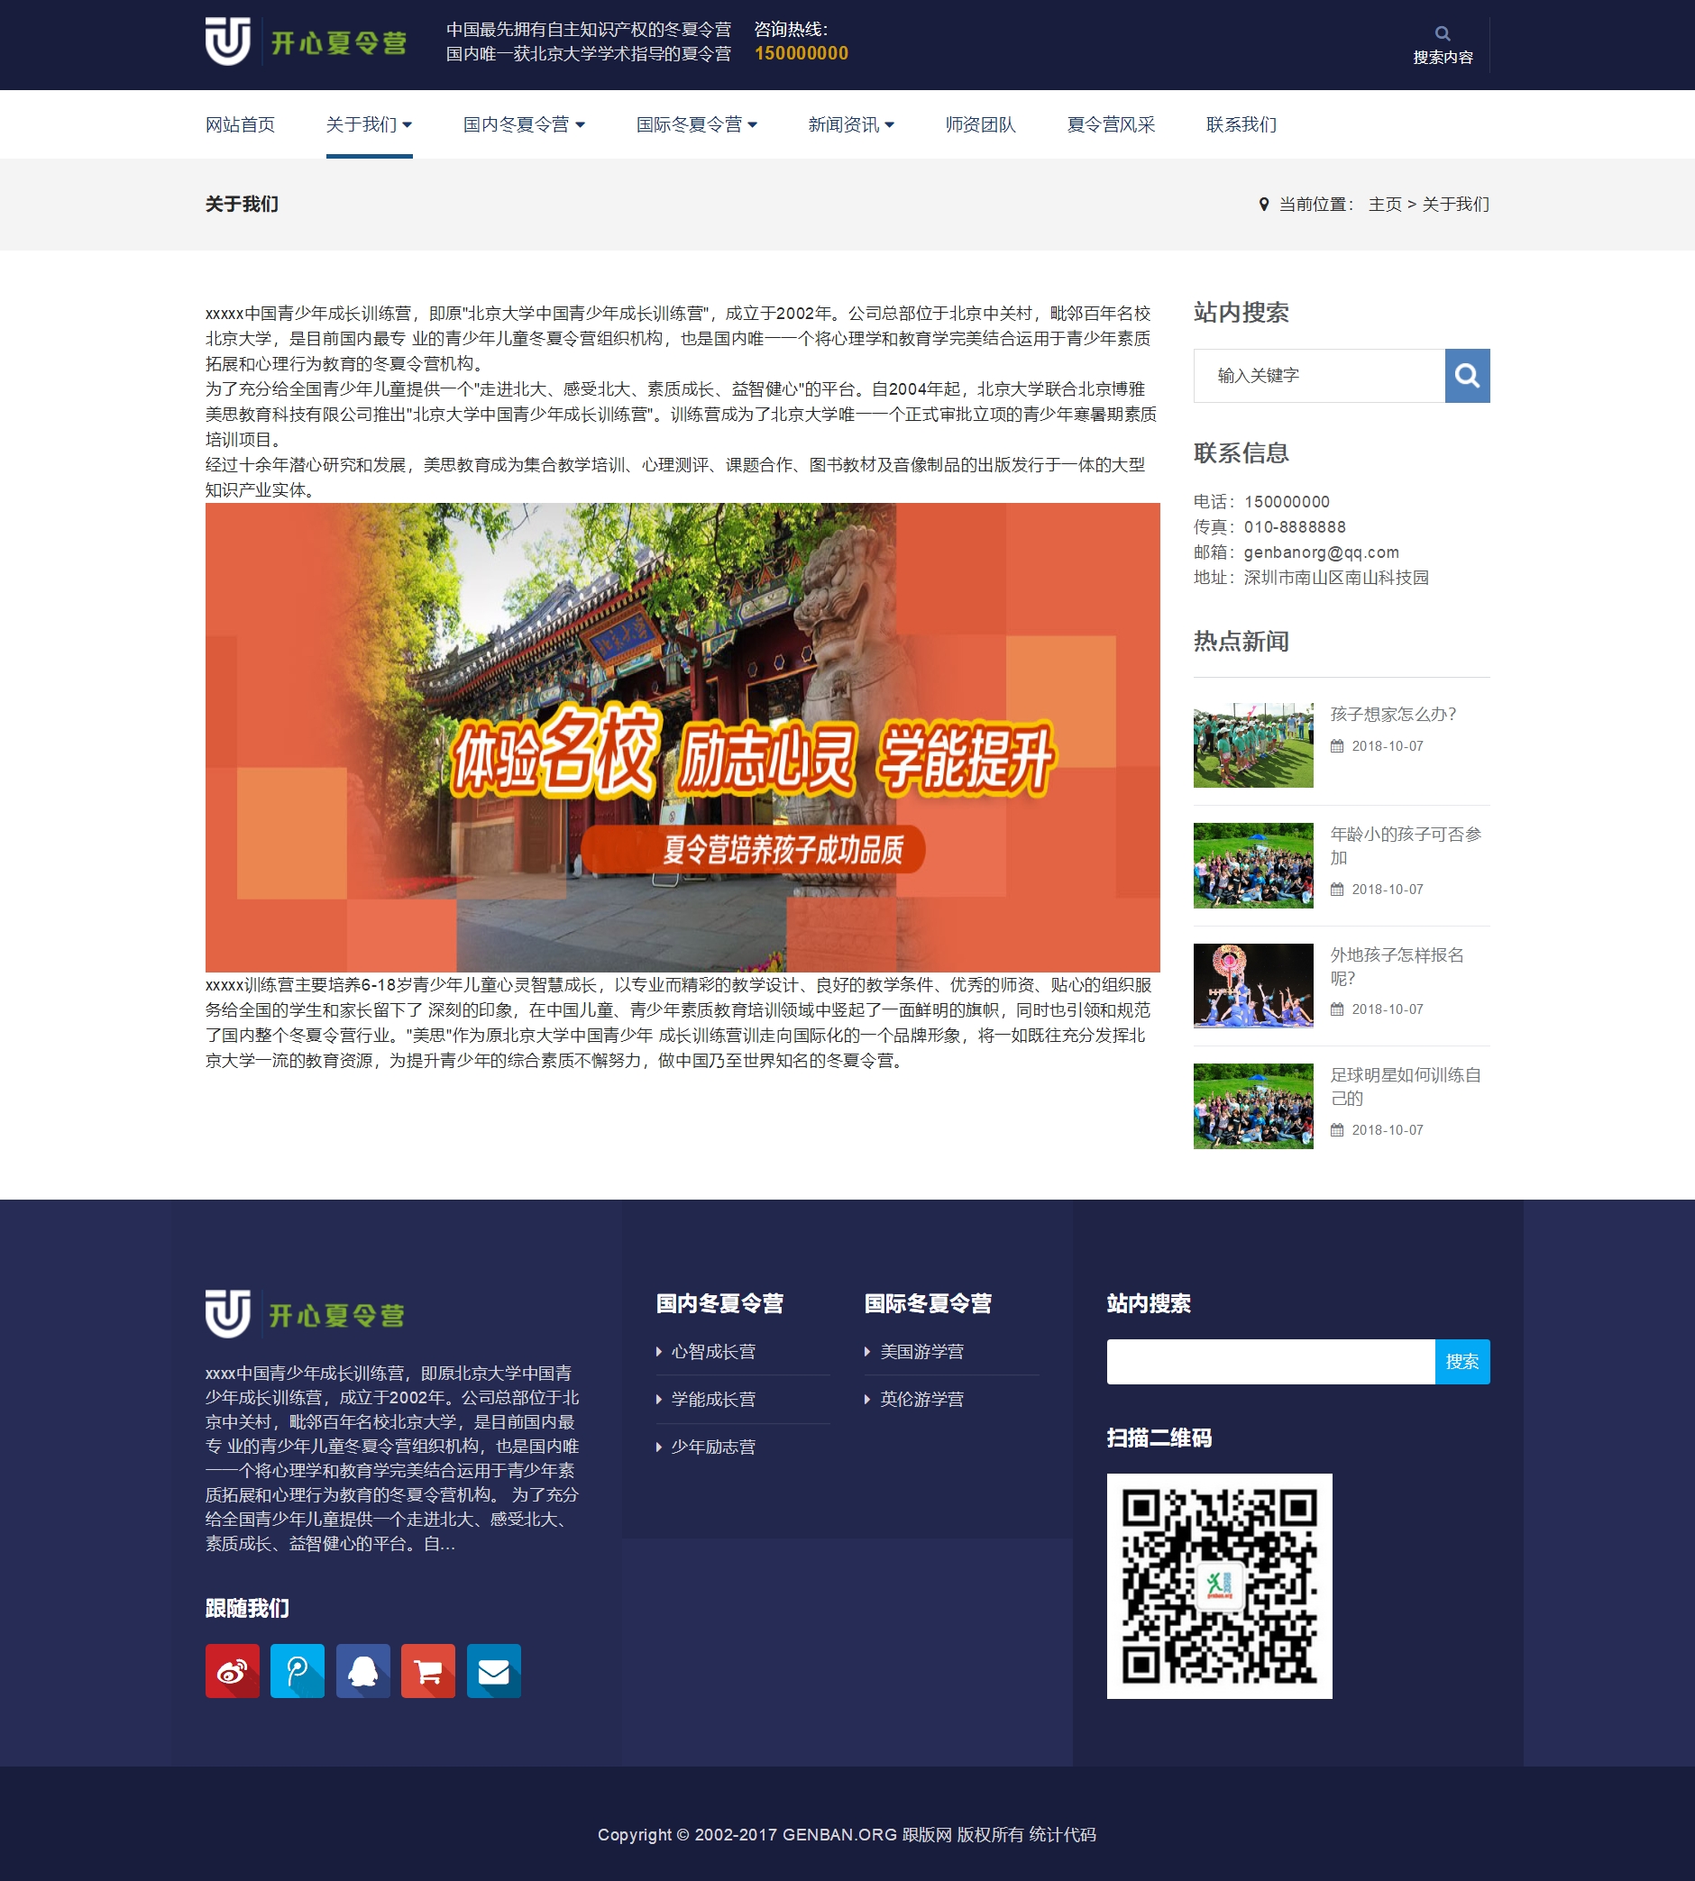
Task: Click the blue magnifier button in 站内搜索 sidebar
Action: [1467, 375]
